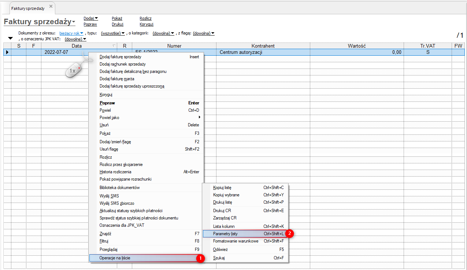This screenshot has width=467, height=270.
Task: Open the category '(dowolna)' filter dropdown
Action: pos(163,33)
